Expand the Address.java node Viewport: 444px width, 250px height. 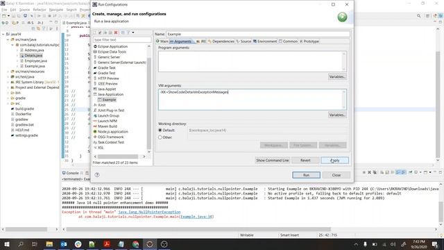(x=17, y=50)
